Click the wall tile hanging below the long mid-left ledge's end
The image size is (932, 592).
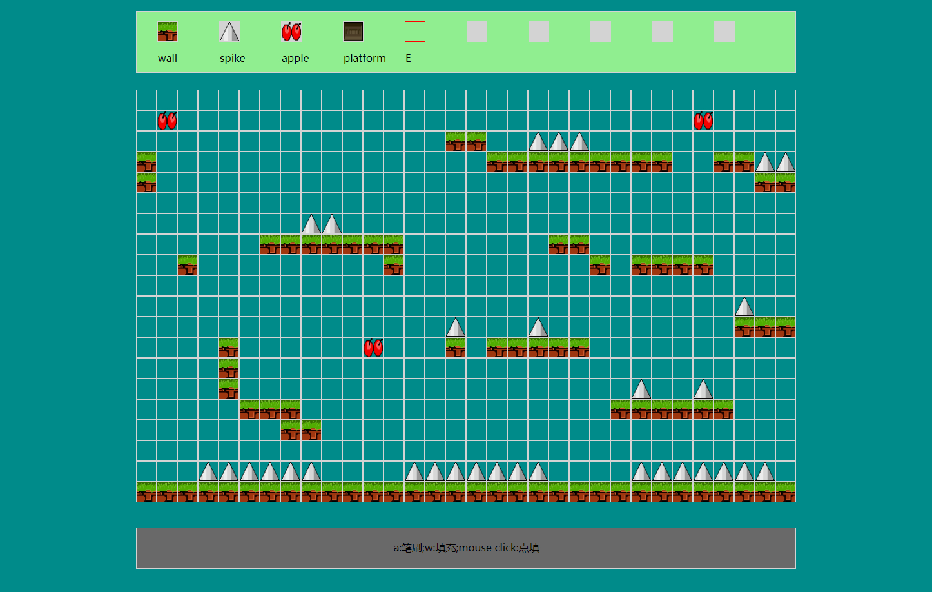point(394,265)
